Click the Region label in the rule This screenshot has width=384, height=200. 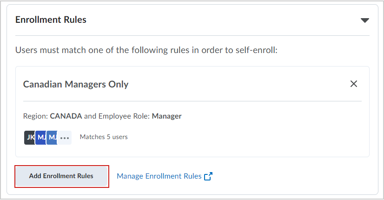(x=35, y=116)
